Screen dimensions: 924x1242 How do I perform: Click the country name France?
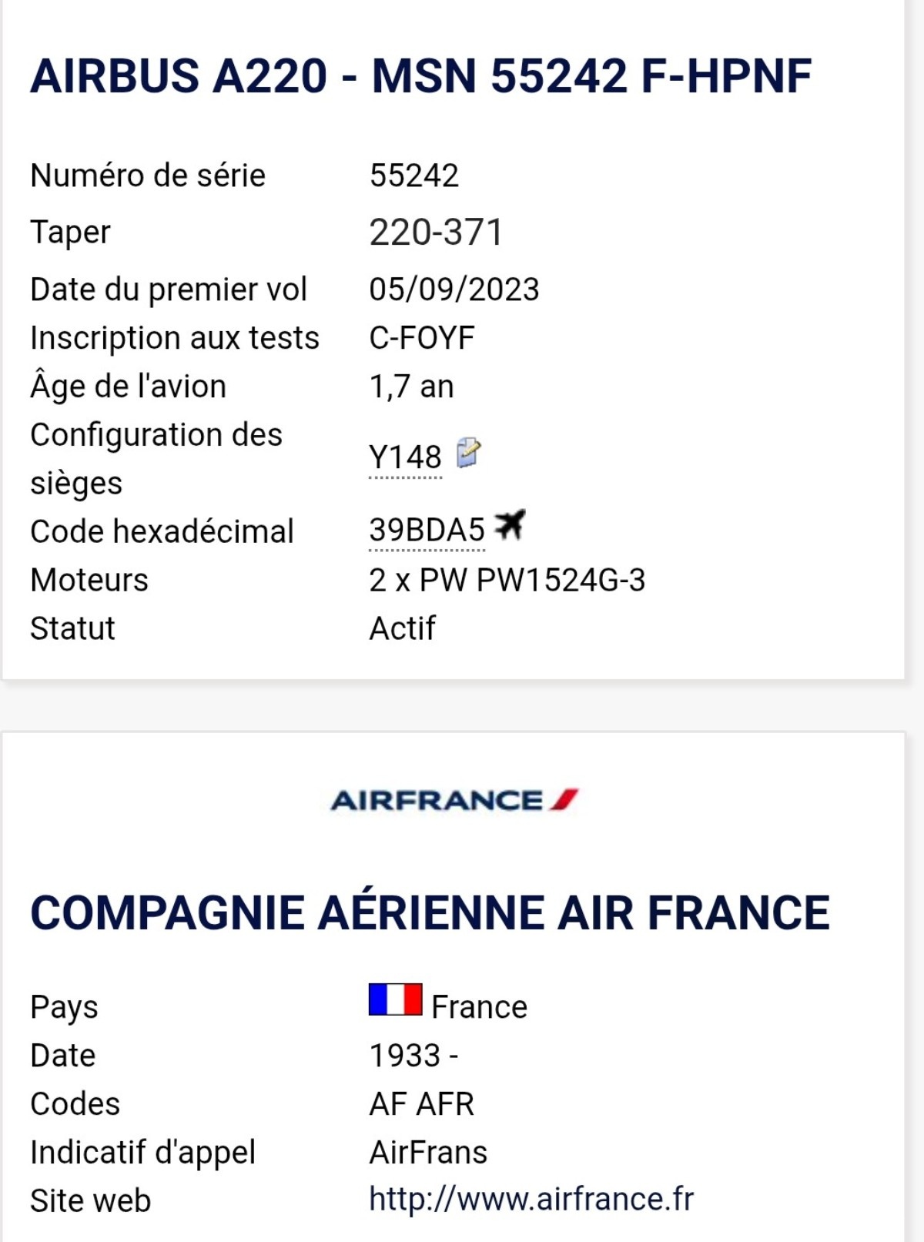pos(479,1007)
